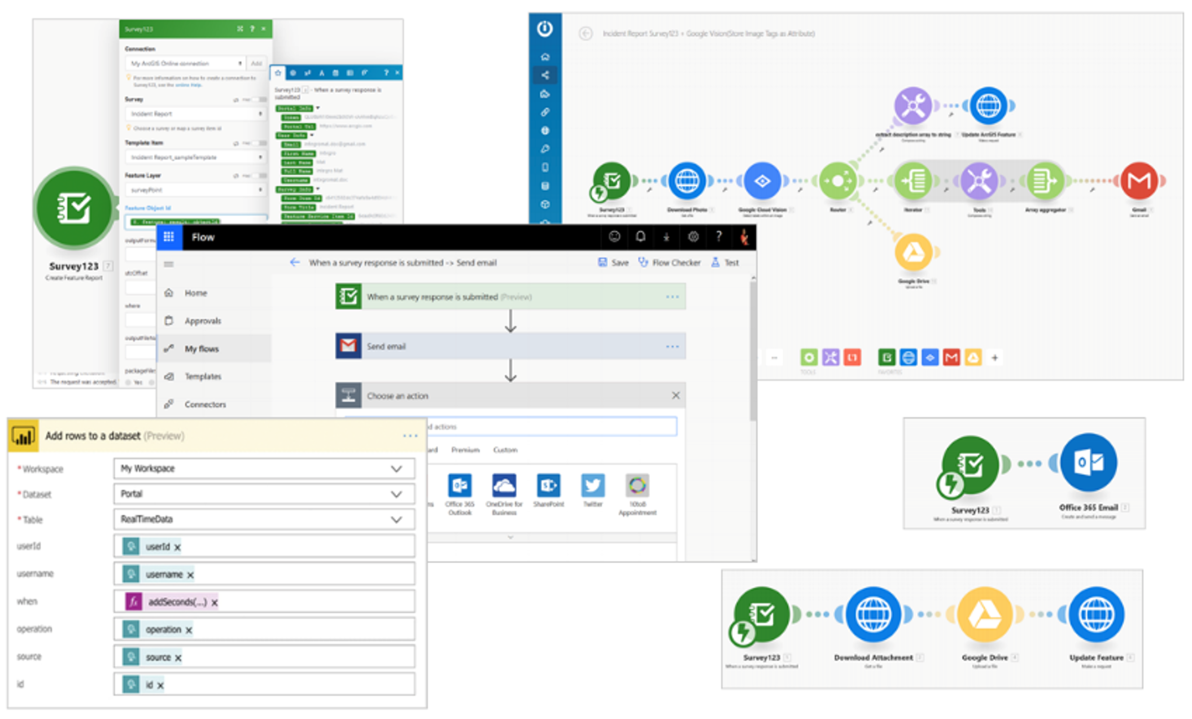Open the Flow app launcher waffle icon

click(169, 237)
